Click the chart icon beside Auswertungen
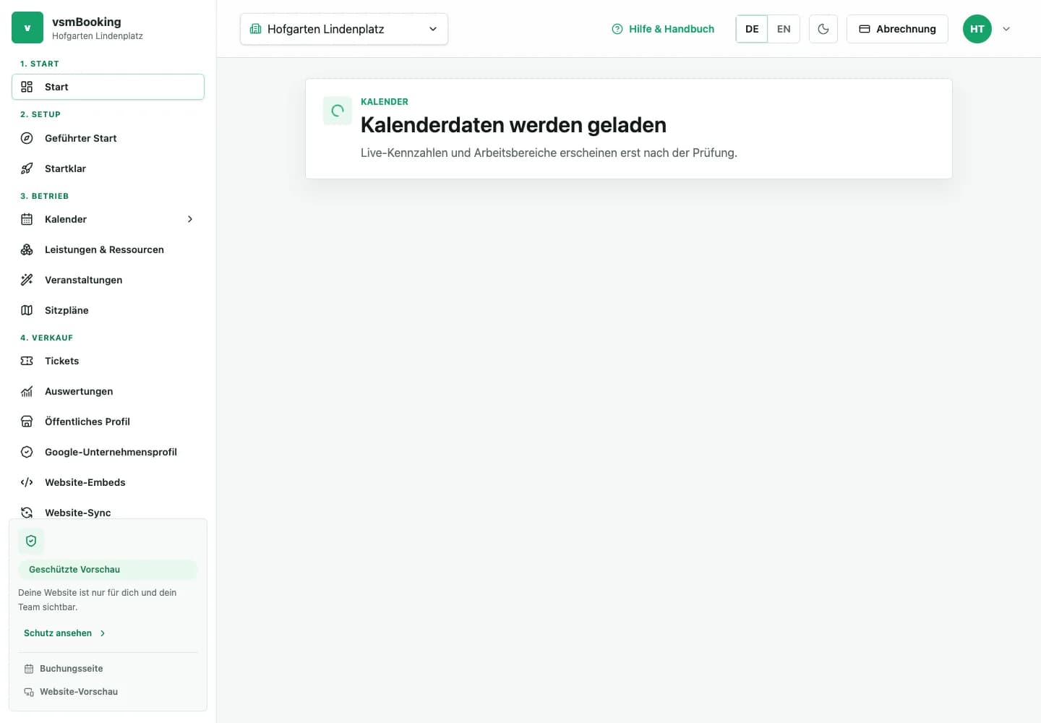Viewport: 1041px width, 723px height. point(27,391)
